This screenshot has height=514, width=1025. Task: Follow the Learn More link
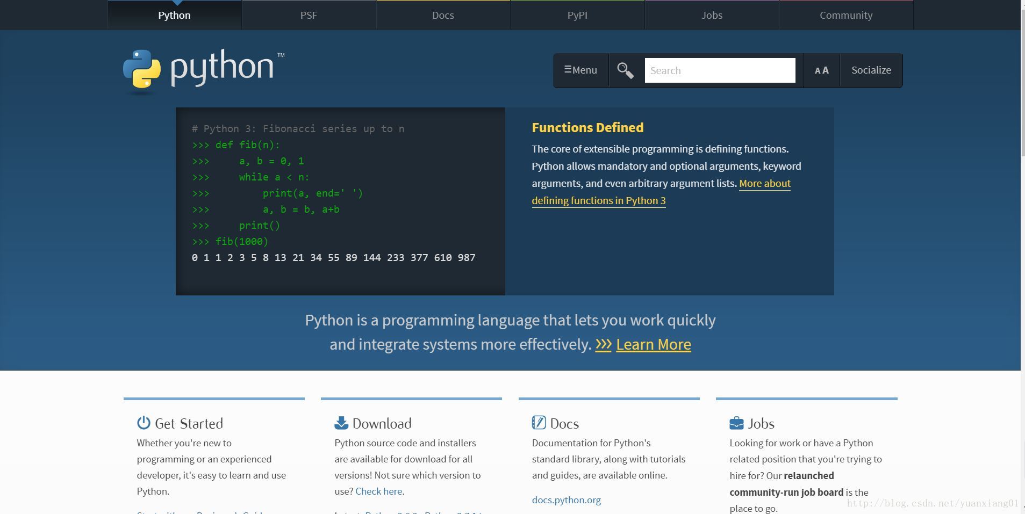click(654, 344)
